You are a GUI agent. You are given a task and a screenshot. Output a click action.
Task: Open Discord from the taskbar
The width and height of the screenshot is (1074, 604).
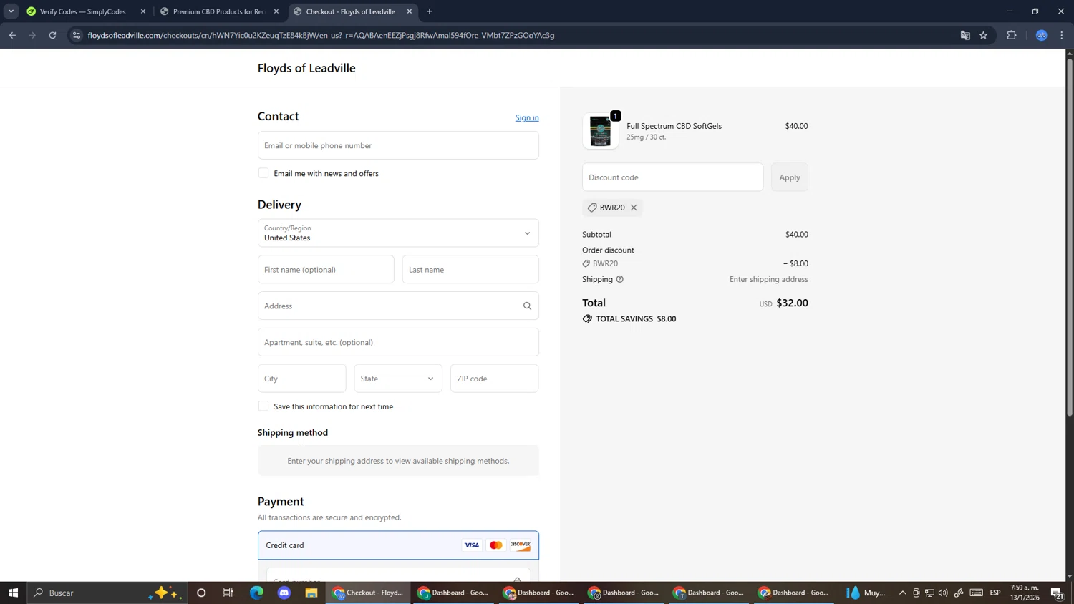pyautogui.click(x=284, y=593)
